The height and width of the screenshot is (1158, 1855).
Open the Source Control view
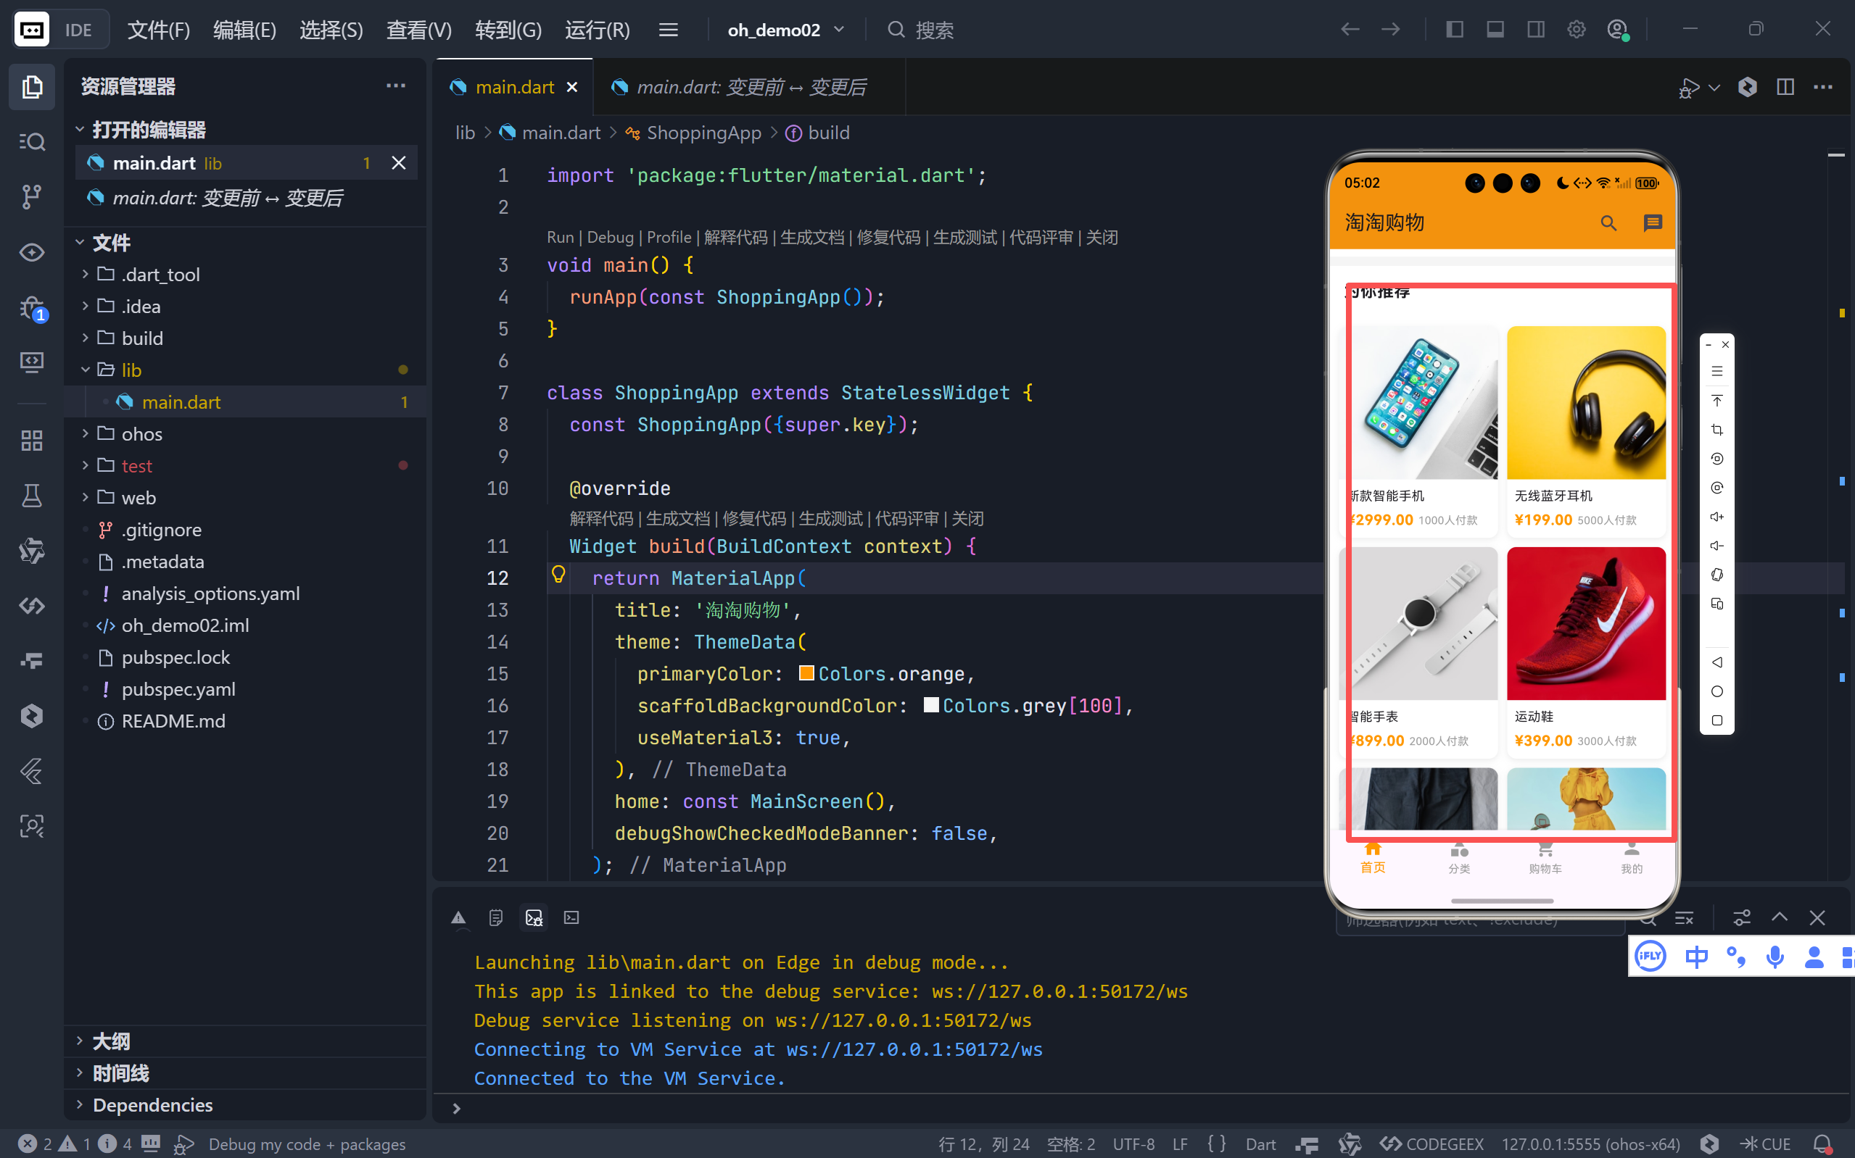[31, 197]
